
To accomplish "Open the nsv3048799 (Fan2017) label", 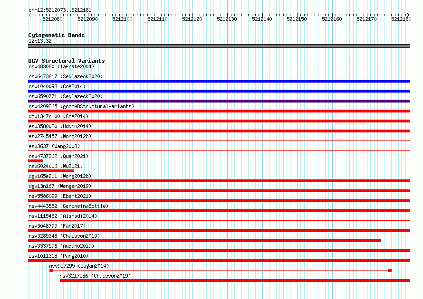I will tap(57, 226).
